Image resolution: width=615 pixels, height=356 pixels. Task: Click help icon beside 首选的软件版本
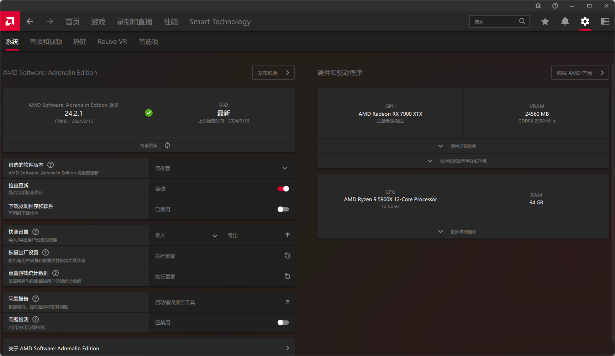pyautogui.click(x=51, y=165)
